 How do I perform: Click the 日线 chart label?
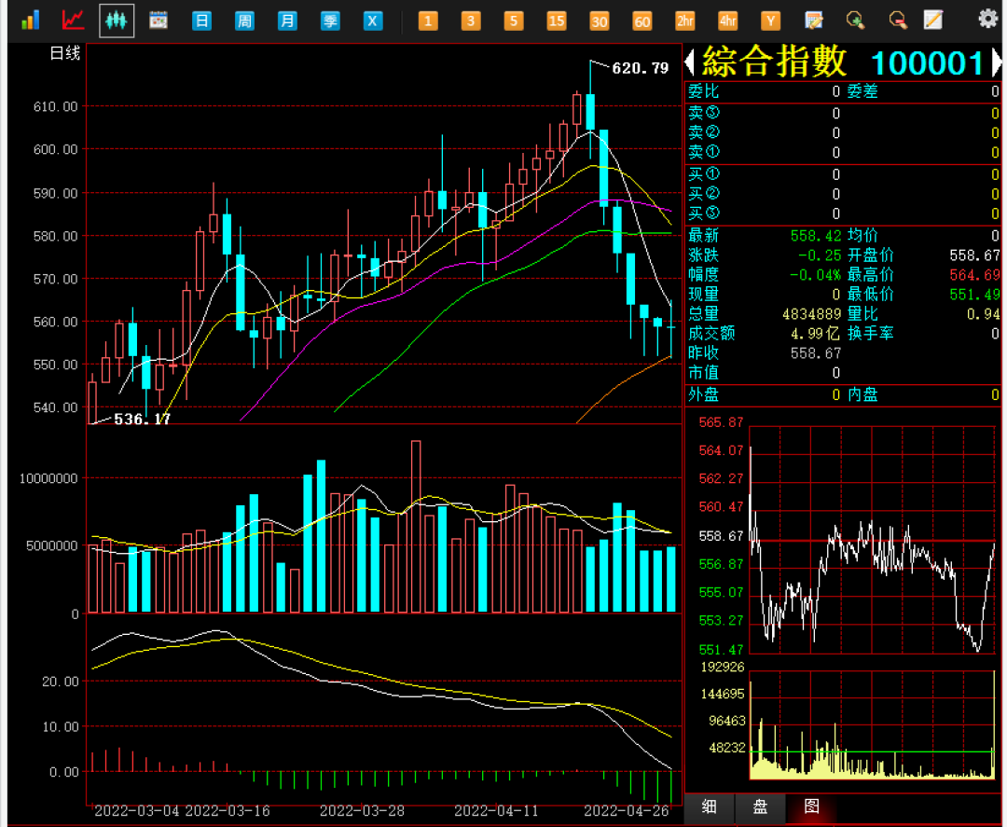65,53
